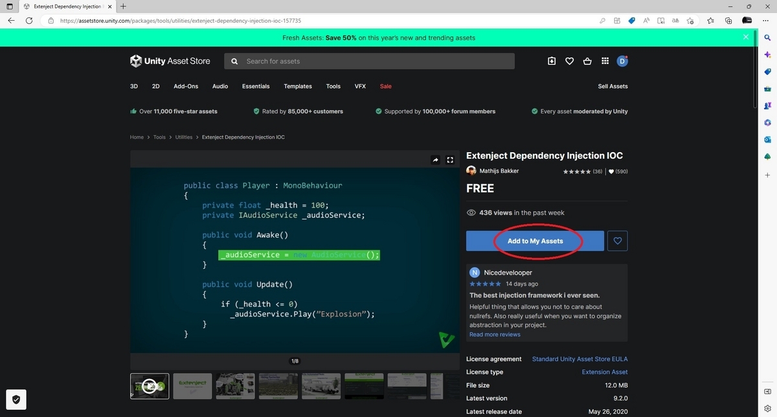Open the shopping cart icon
The image size is (777, 417).
pos(587,61)
